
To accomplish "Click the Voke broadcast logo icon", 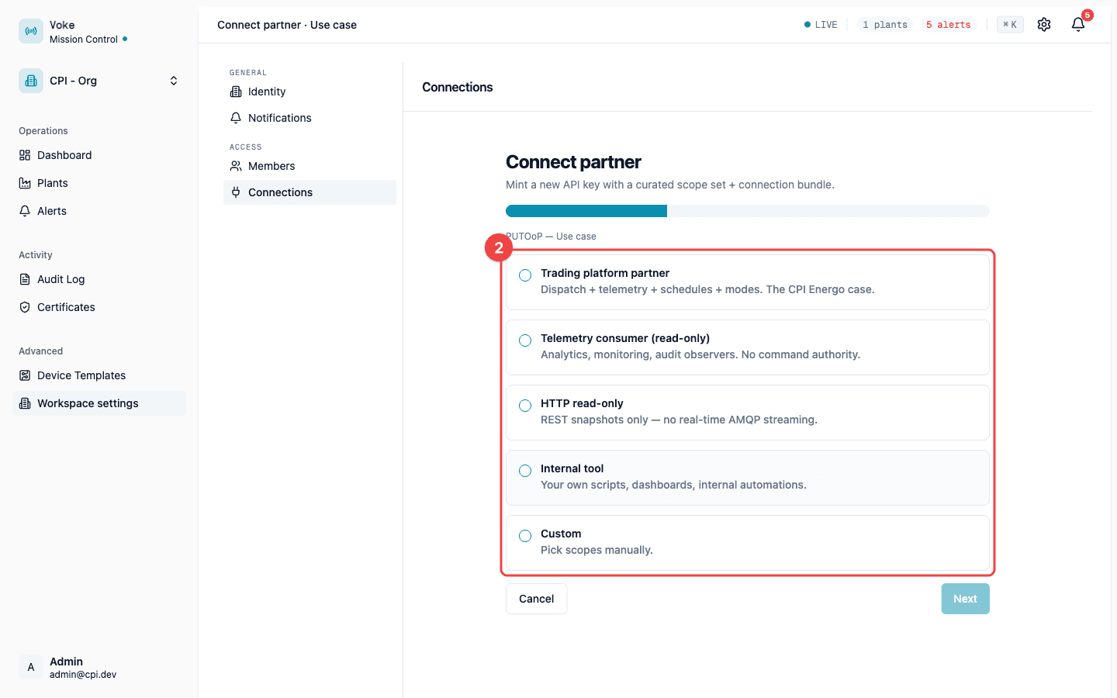I will tap(31, 31).
